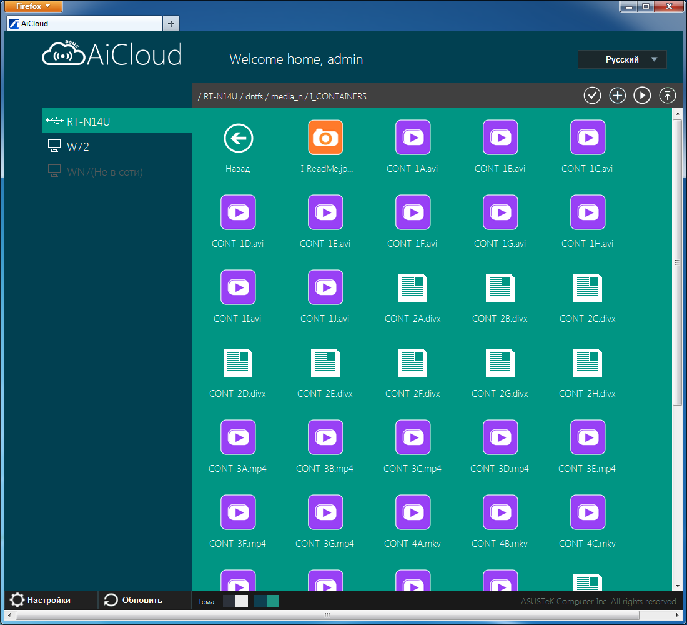
Task: Click the I_CONTAINERS breadcrumb path text
Action: click(339, 96)
